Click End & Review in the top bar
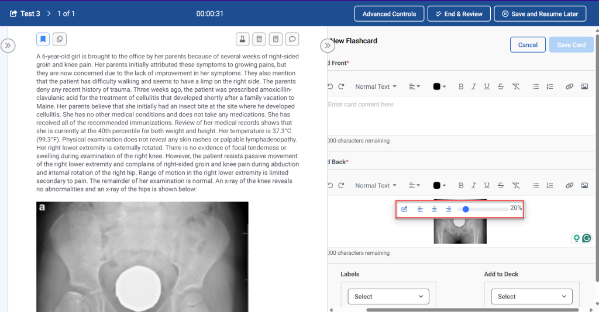The width and height of the screenshot is (599, 312). 458,14
